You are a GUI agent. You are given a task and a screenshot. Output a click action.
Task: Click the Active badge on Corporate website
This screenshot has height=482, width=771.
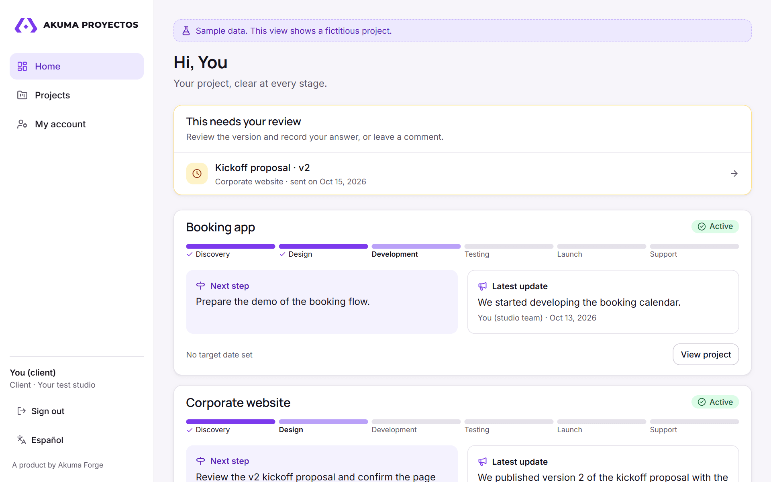pyautogui.click(x=715, y=402)
